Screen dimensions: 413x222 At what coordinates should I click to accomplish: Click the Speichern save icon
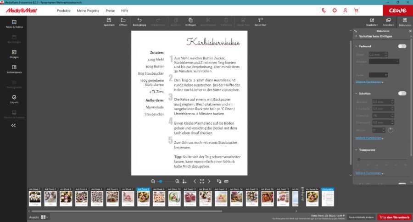point(109,20)
